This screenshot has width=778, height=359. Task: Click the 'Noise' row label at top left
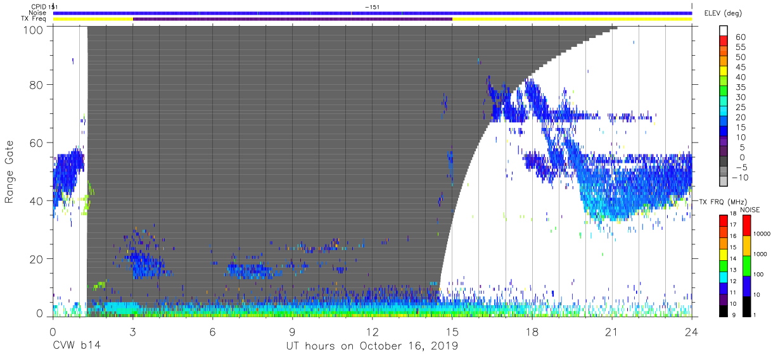pos(39,13)
